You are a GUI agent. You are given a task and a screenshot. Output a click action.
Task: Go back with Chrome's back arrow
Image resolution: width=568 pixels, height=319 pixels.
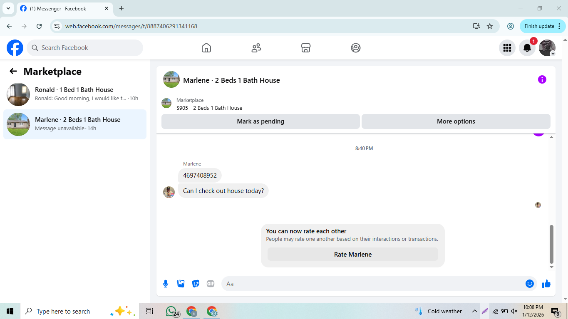tap(9, 26)
